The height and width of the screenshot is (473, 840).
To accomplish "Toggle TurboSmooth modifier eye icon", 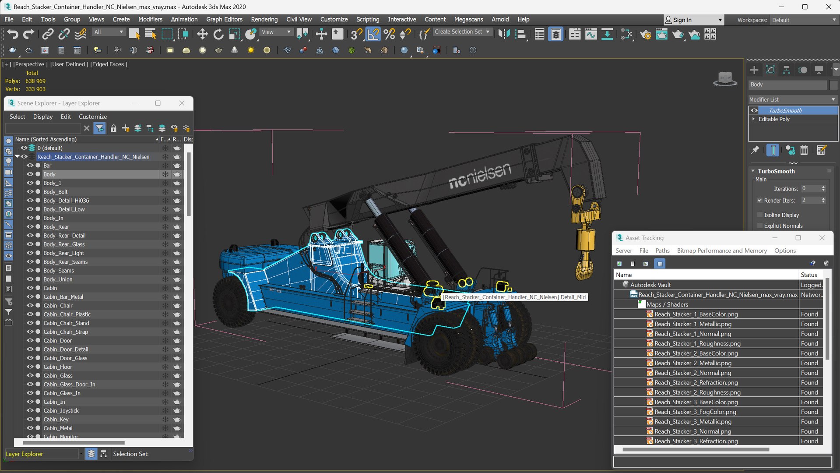I will pos(754,110).
